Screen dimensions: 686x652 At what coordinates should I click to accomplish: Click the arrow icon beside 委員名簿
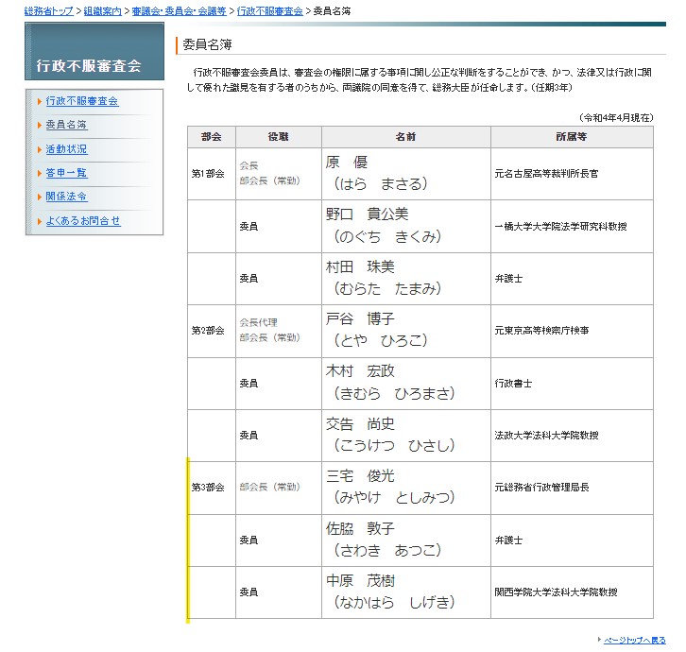coord(39,126)
